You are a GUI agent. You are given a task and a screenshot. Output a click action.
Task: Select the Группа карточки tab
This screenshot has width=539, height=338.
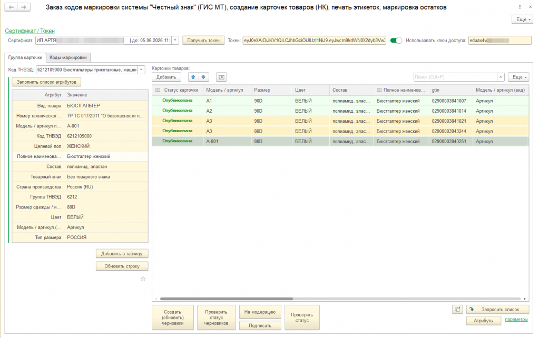[25, 57]
